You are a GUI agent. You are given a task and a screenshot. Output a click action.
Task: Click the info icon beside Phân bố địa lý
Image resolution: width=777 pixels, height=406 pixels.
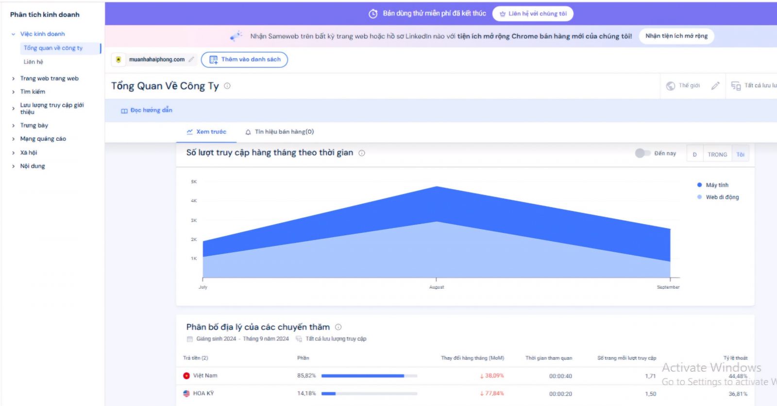tap(338, 327)
